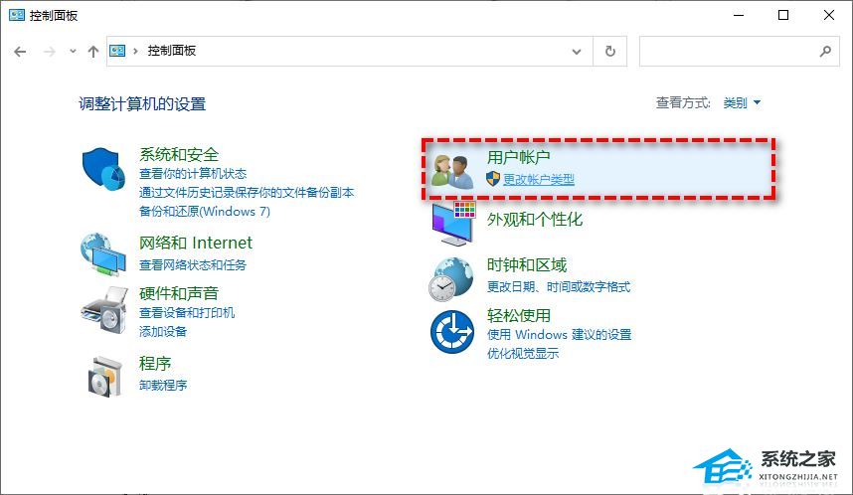The width and height of the screenshot is (853, 495).
Task: Open 网络和 Internet category heading
Action: [196, 243]
